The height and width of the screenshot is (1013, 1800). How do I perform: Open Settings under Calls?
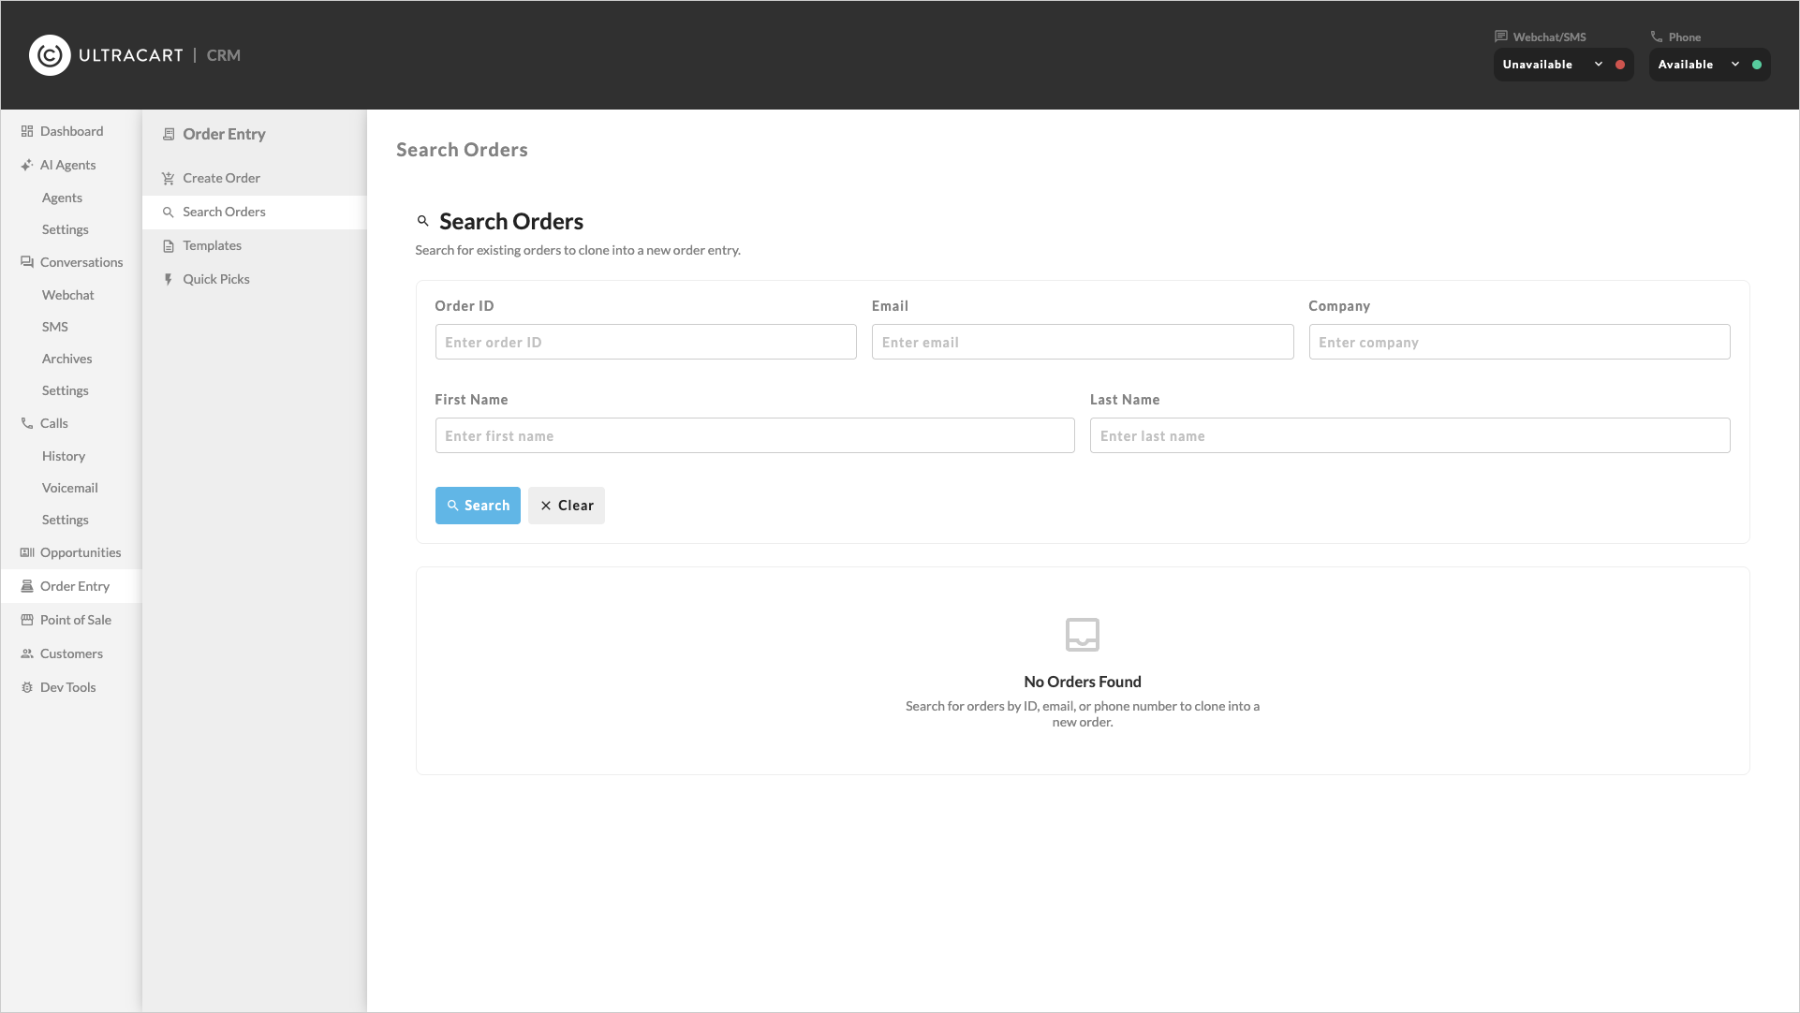coord(65,520)
